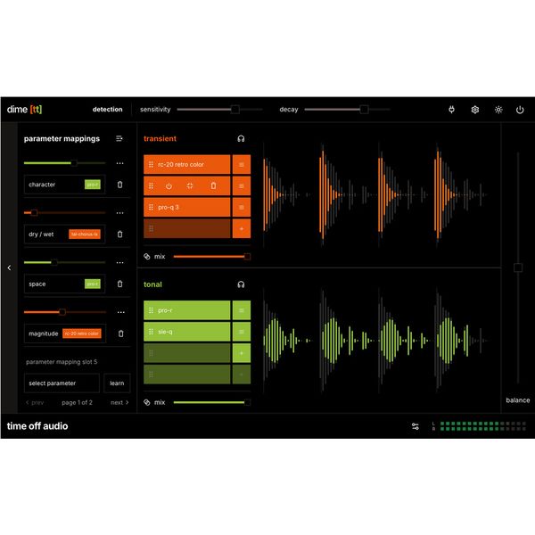This screenshot has width=535, height=535.
Task: Toggle the light/dark theme sun icon
Action: coord(498,110)
